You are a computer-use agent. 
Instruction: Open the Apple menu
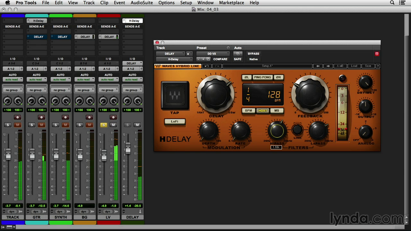click(7, 3)
